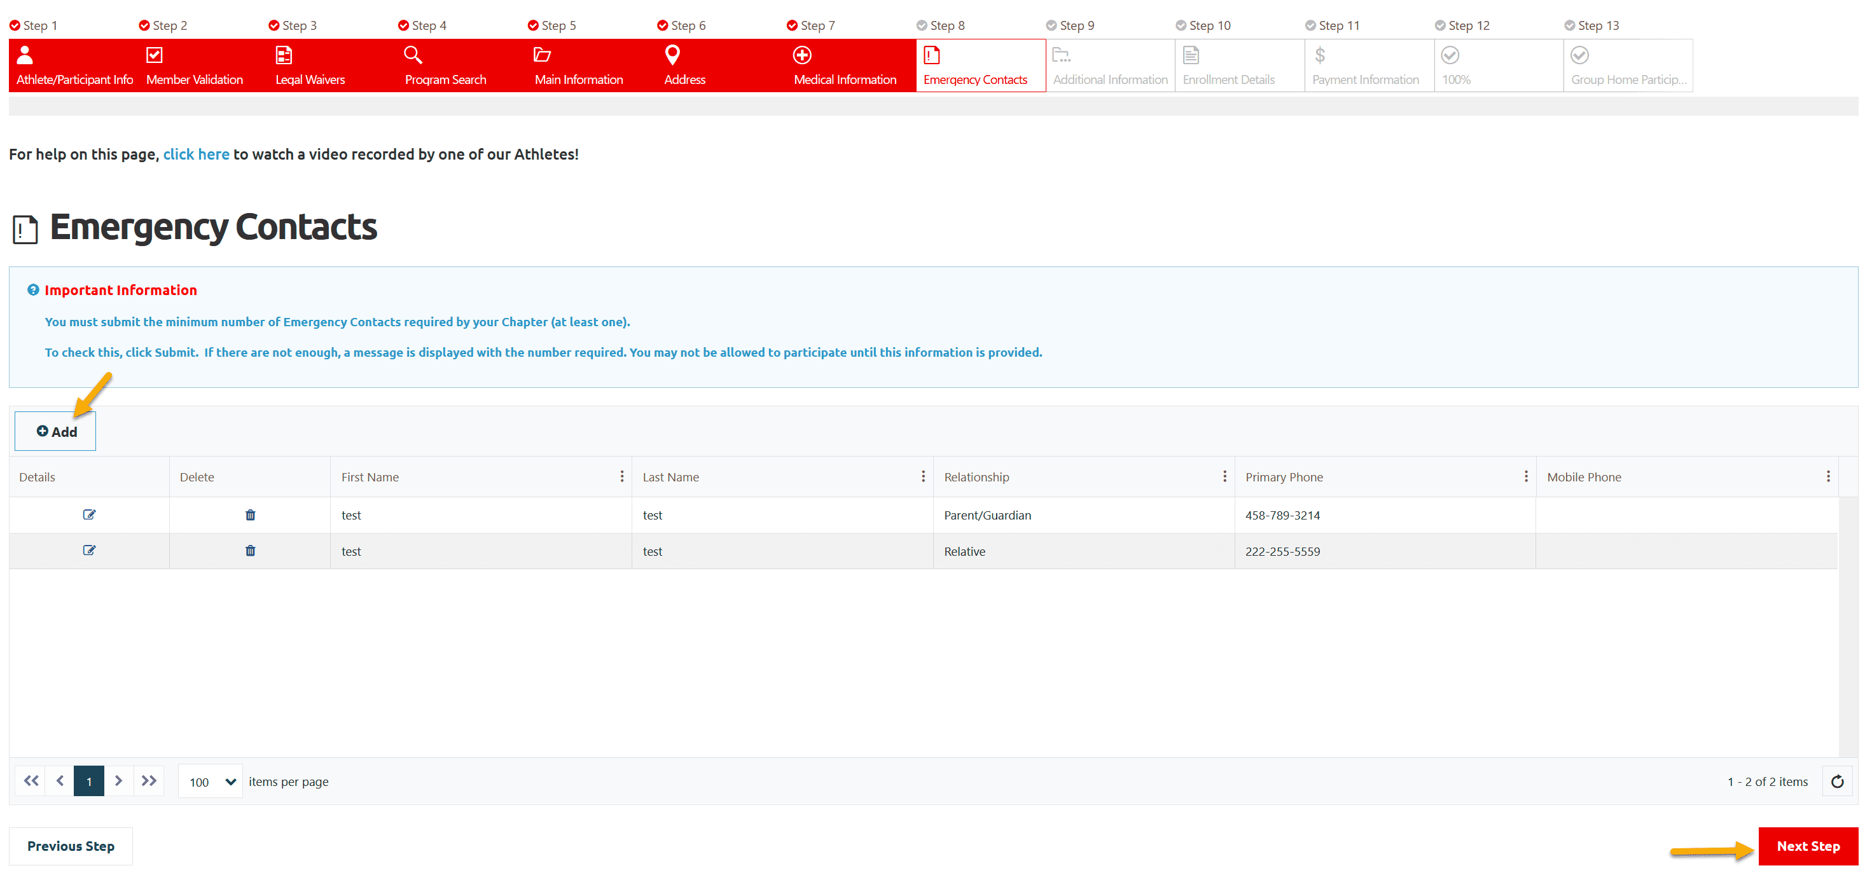Image resolution: width=1865 pixels, height=875 pixels.
Task: Delete the Relative contact row
Action: click(251, 550)
